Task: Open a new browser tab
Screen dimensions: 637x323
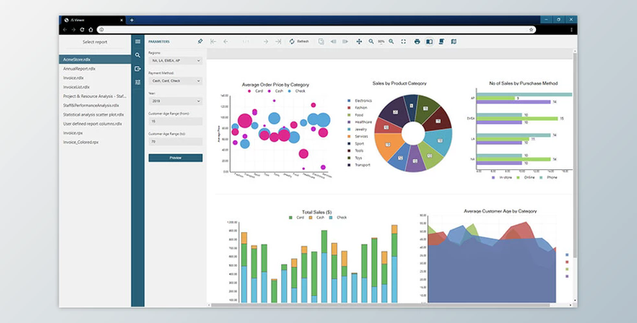Action: coord(132,20)
